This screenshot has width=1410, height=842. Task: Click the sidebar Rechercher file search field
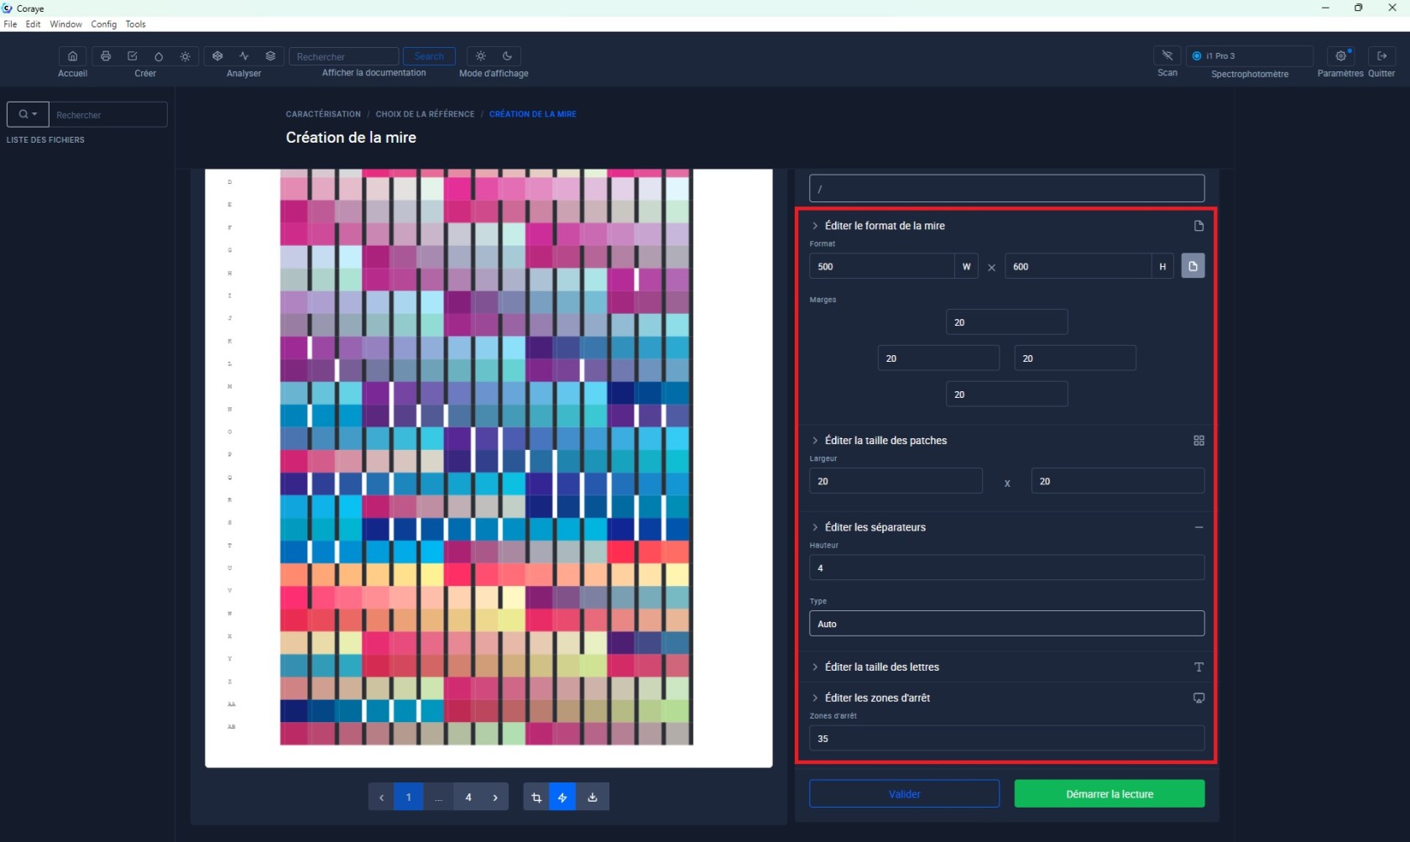(x=108, y=114)
